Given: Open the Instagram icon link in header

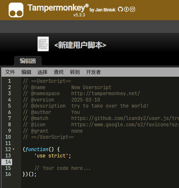Looking at the screenshot, I should point(133,9).
